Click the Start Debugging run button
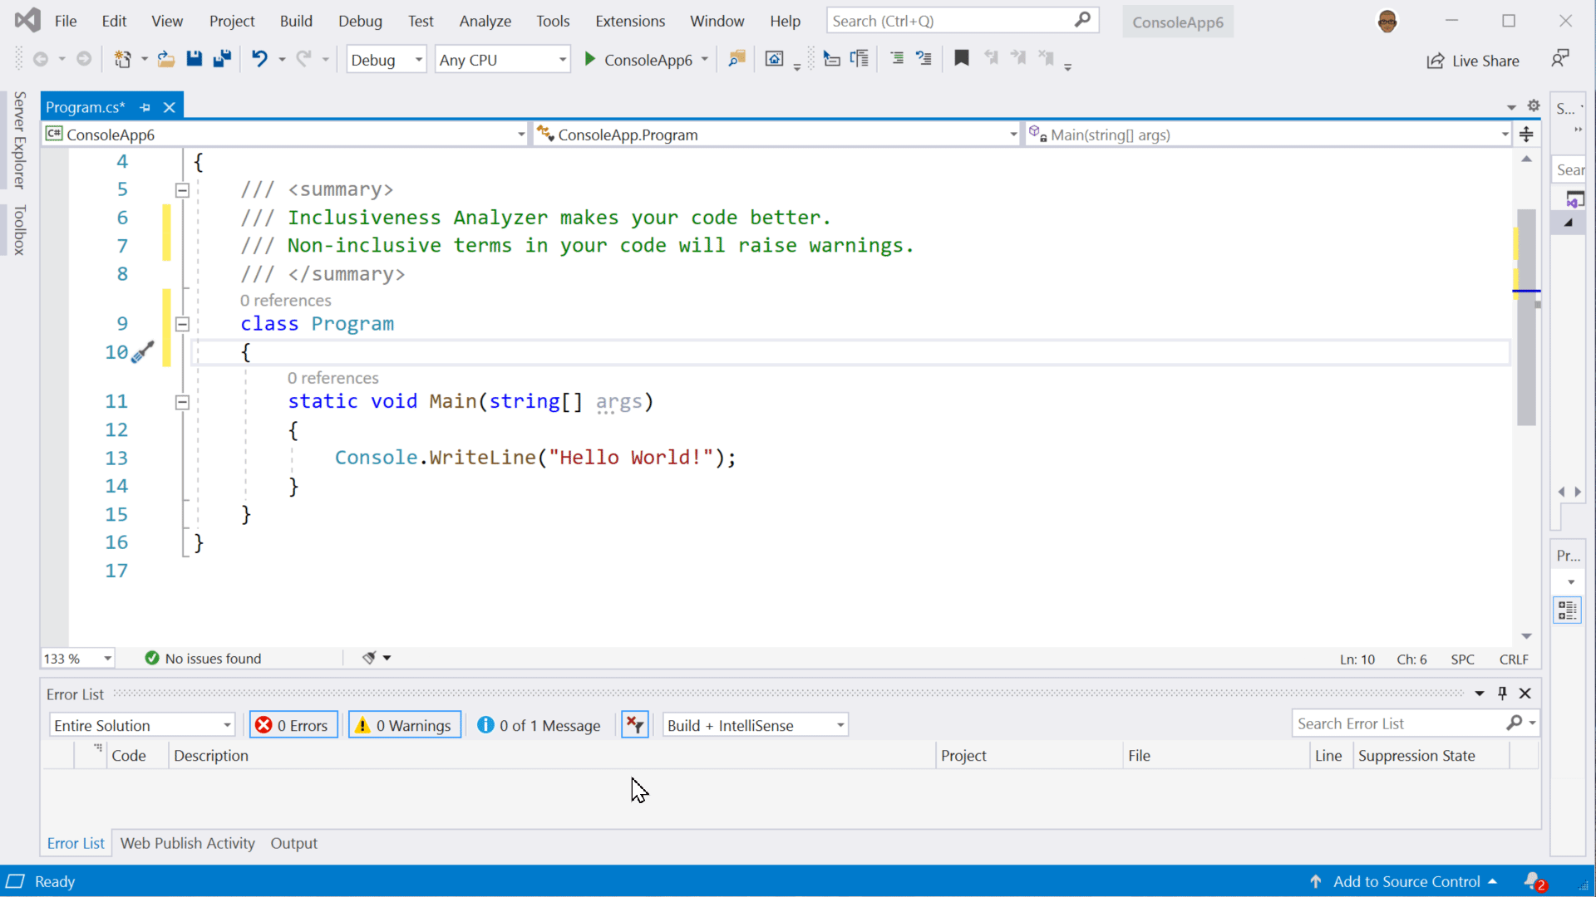The height and width of the screenshot is (897, 1596). click(x=589, y=59)
